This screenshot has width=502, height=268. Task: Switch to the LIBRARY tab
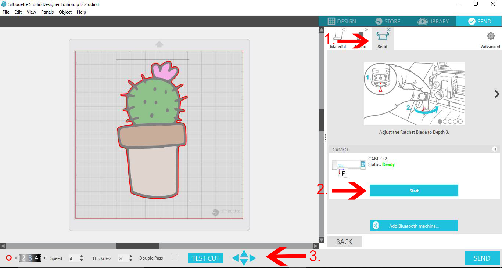tap(433, 21)
